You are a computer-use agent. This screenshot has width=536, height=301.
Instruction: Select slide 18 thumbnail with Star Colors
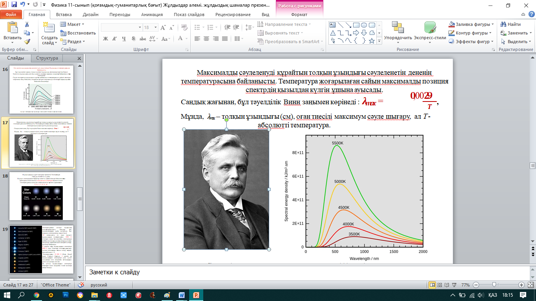(41, 196)
